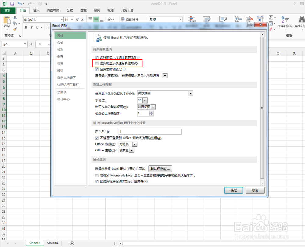Toggle 不管是否登录到 Office 都始终使用这些值 checkbox

pos(97,138)
